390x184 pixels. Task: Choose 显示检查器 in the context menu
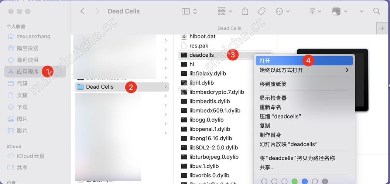(304, 98)
